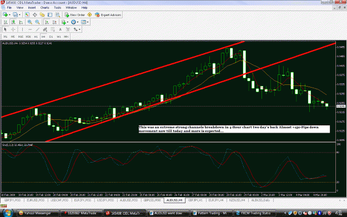The image size is (347, 217).
Task: Zoom out of the chart
Action: click(37, 22)
